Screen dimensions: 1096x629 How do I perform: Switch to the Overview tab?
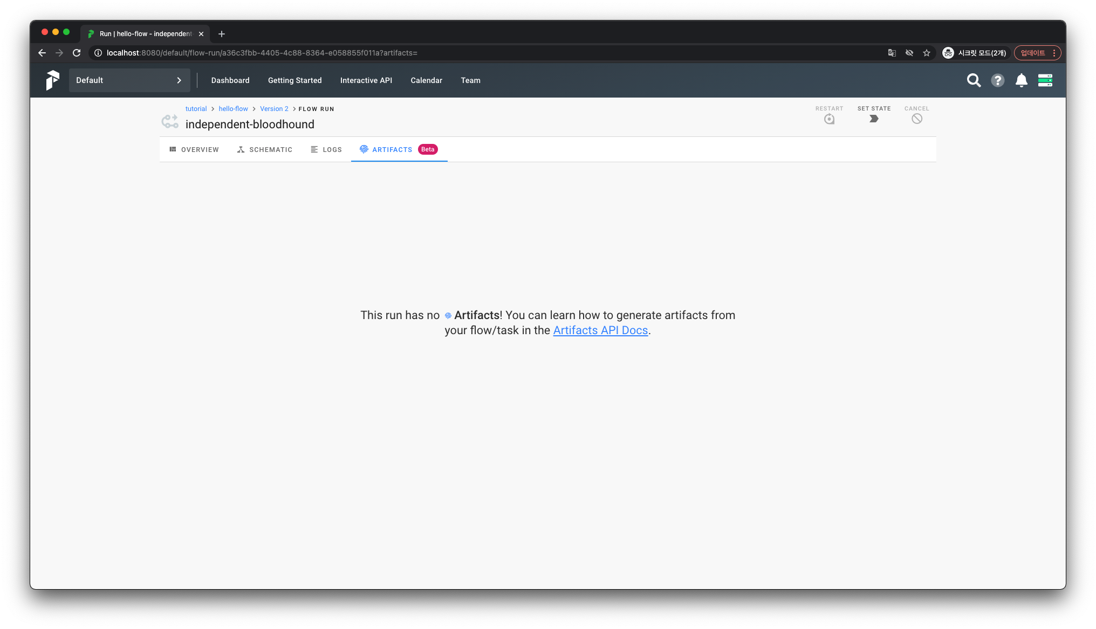tap(194, 150)
